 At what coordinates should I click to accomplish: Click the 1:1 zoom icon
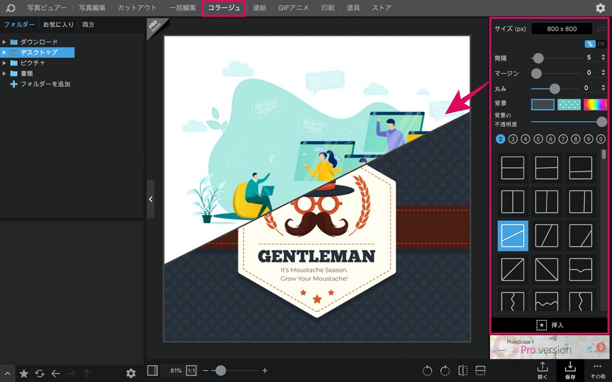pyautogui.click(x=191, y=371)
